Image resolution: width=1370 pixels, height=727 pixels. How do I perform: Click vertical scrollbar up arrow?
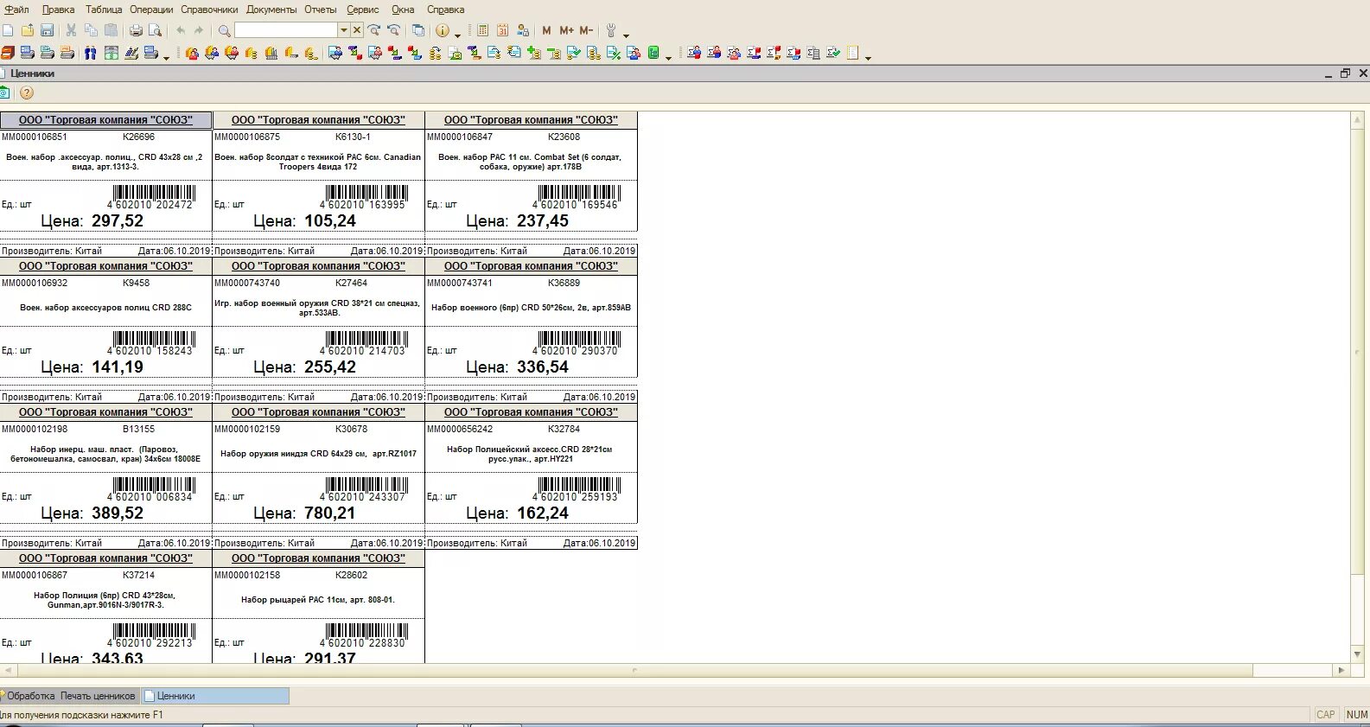[x=1357, y=118]
